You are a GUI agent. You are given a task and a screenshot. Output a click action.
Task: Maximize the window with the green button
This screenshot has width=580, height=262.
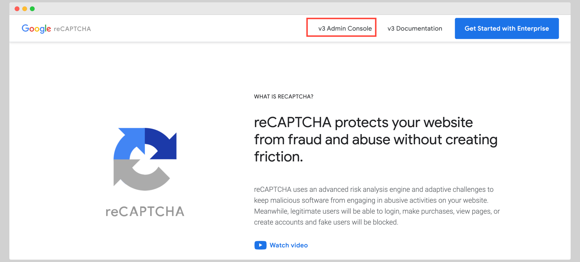[x=32, y=9]
